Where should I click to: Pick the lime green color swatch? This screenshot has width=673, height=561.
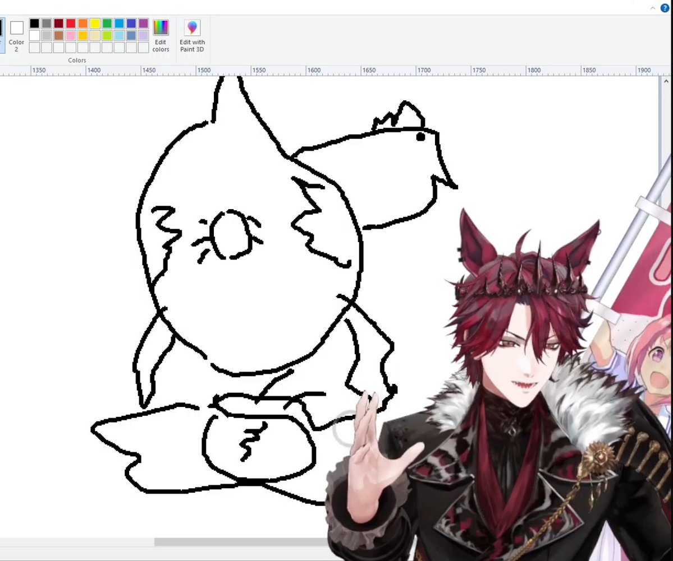tap(107, 35)
